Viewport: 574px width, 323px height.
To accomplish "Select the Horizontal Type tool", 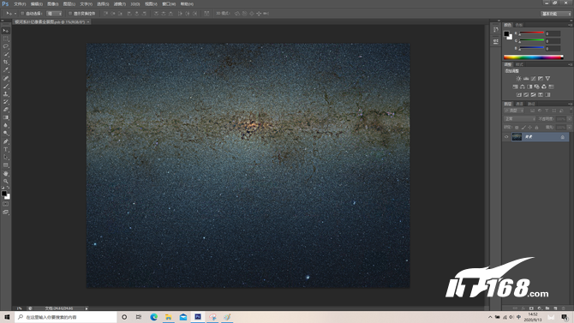I will click(5, 149).
